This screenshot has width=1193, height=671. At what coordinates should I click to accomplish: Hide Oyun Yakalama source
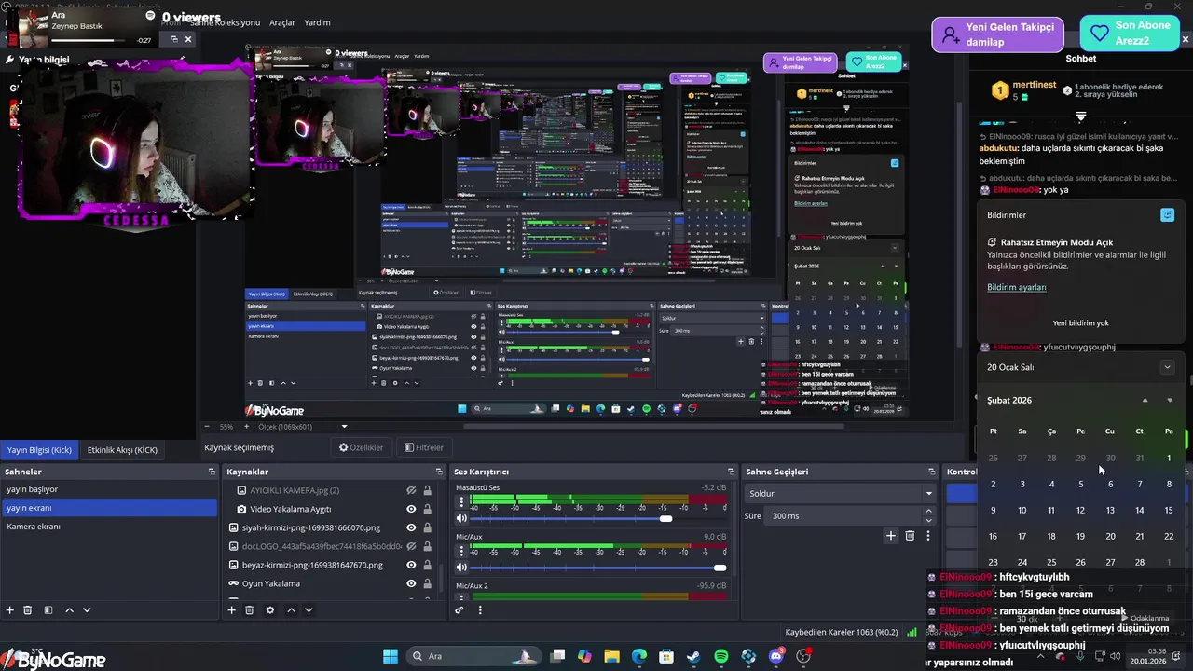[411, 583]
